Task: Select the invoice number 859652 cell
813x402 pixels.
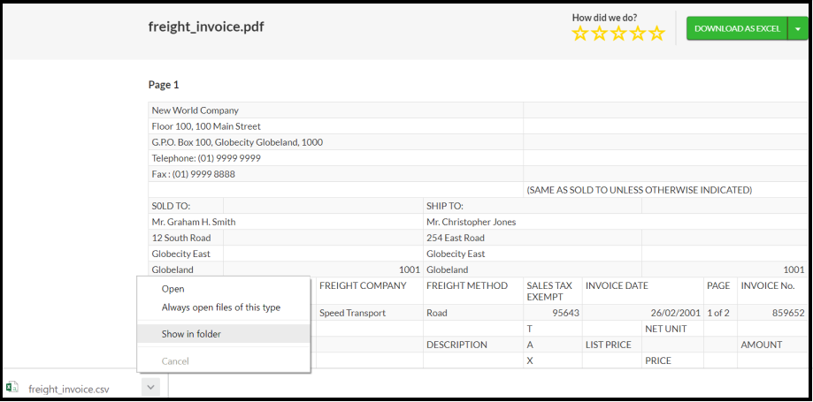Action: coord(771,313)
